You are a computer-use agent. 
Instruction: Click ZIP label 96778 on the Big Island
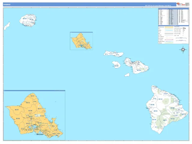184,114
